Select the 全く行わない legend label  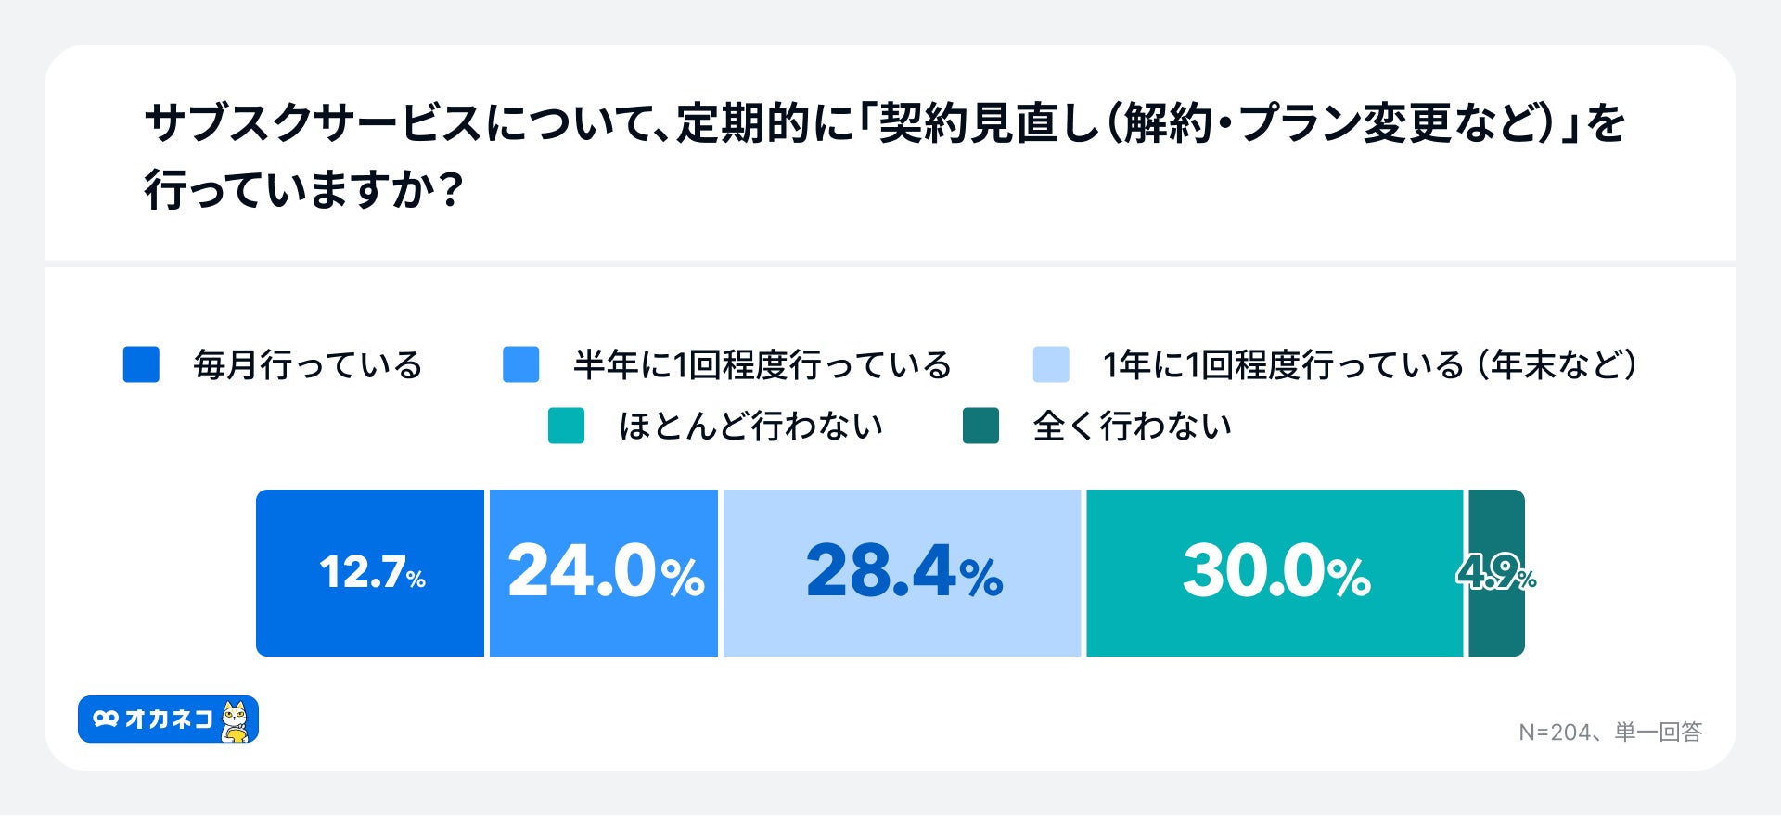click(1132, 427)
